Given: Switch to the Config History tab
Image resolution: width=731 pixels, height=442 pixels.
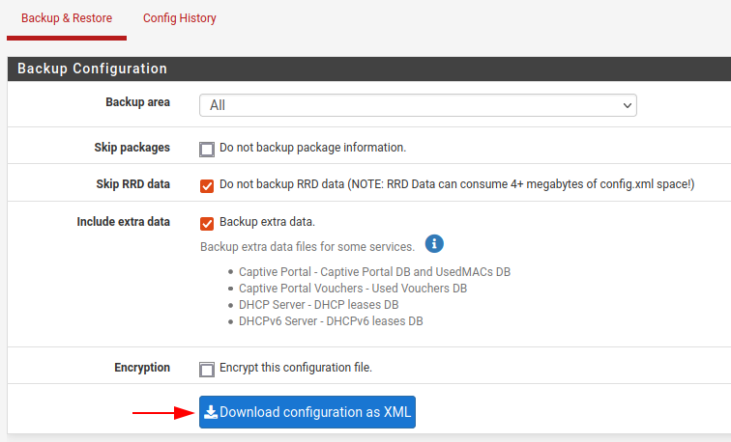Looking at the screenshot, I should [x=180, y=18].
